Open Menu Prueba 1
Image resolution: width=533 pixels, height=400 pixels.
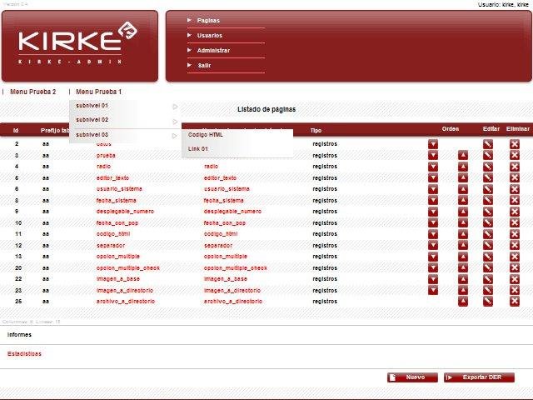coord(98,92)
